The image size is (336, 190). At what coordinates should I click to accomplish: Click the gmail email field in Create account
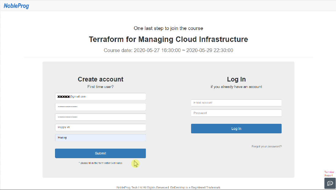click(101, 97)
